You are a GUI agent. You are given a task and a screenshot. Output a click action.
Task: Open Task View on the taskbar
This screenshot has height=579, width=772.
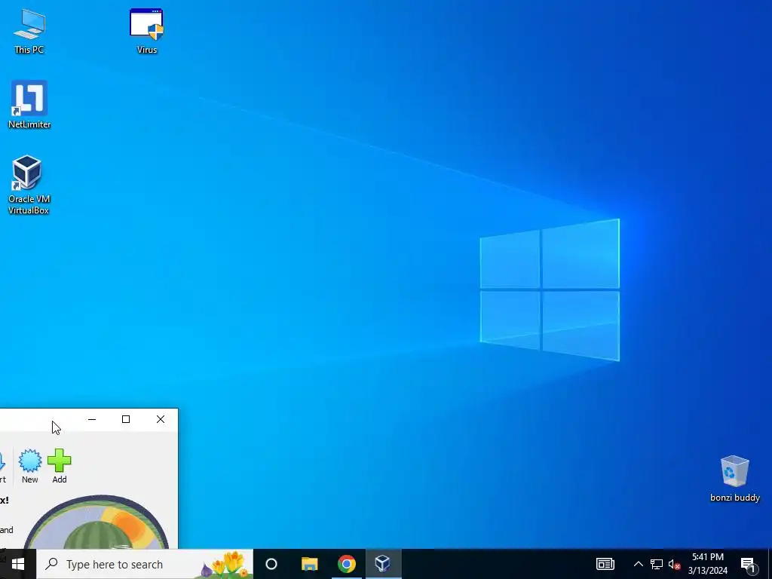coord(271,564)
